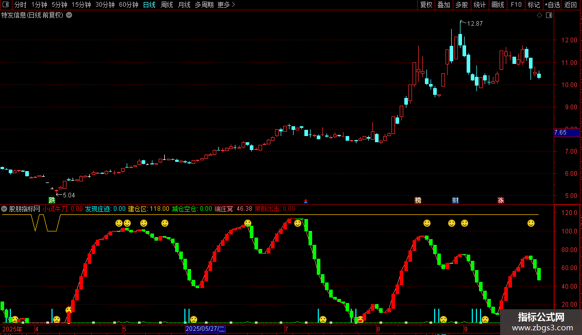
Task: Click the 2025年 label on time axis
Action: pos(12,329)
